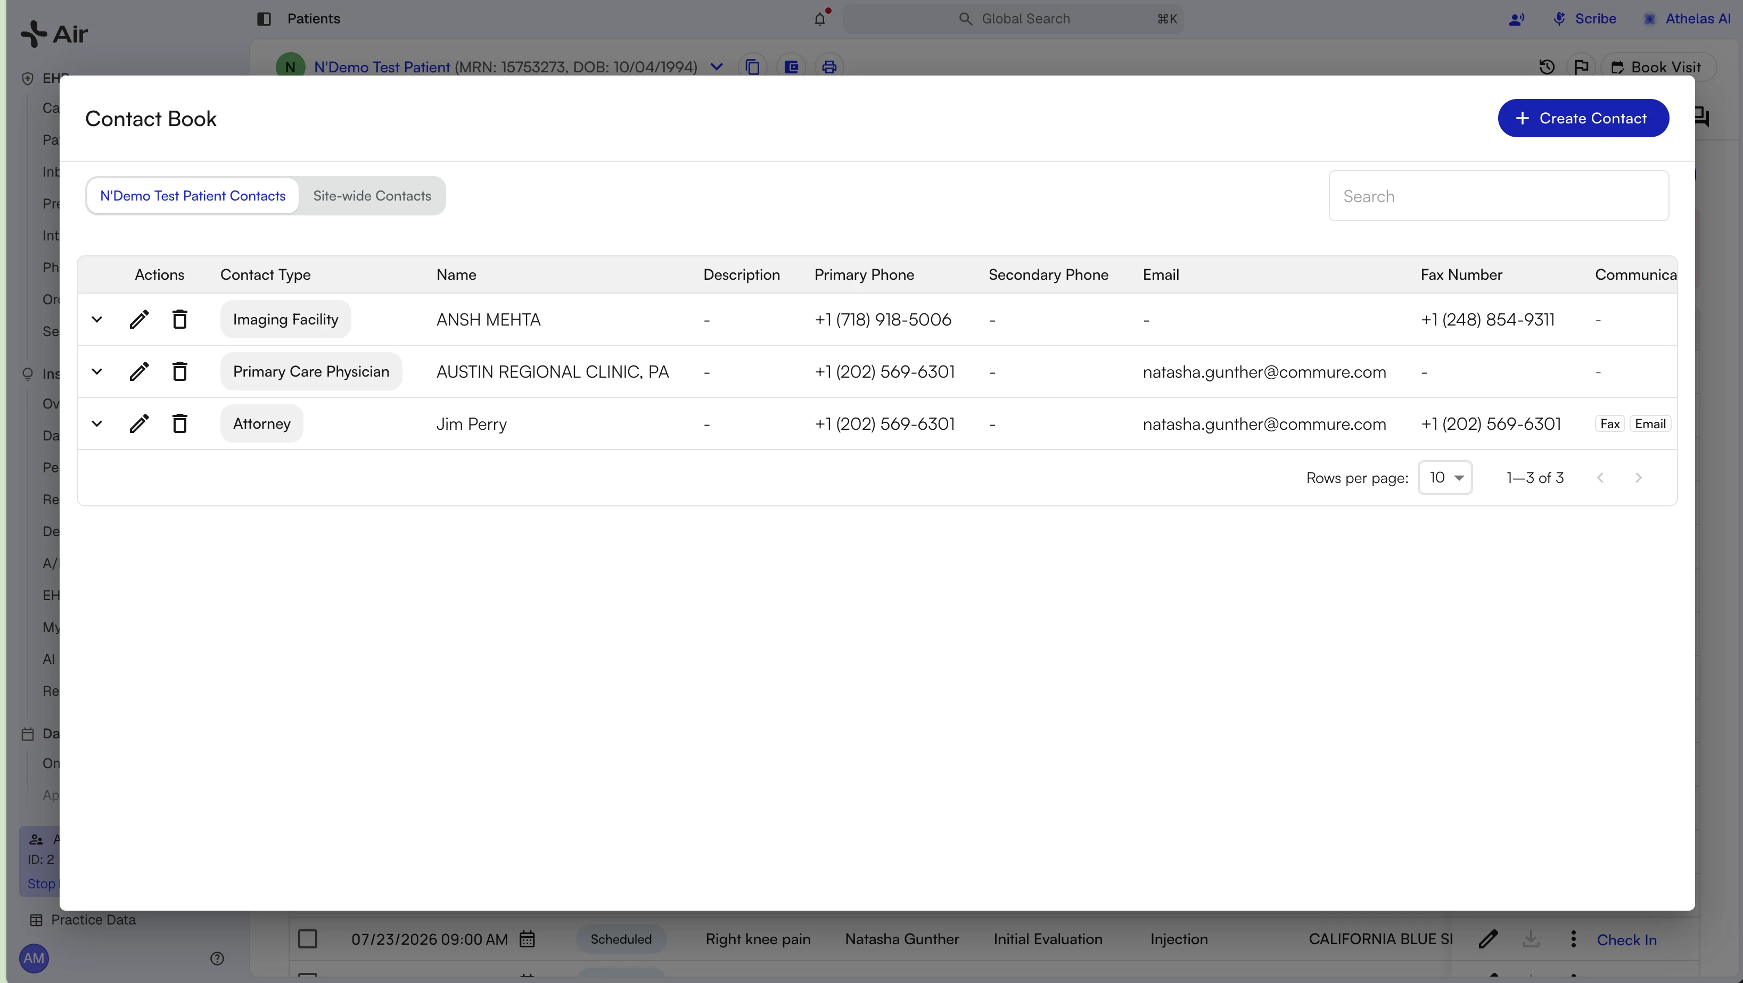Click the name ANSH MEHTA

pos(489,319)
